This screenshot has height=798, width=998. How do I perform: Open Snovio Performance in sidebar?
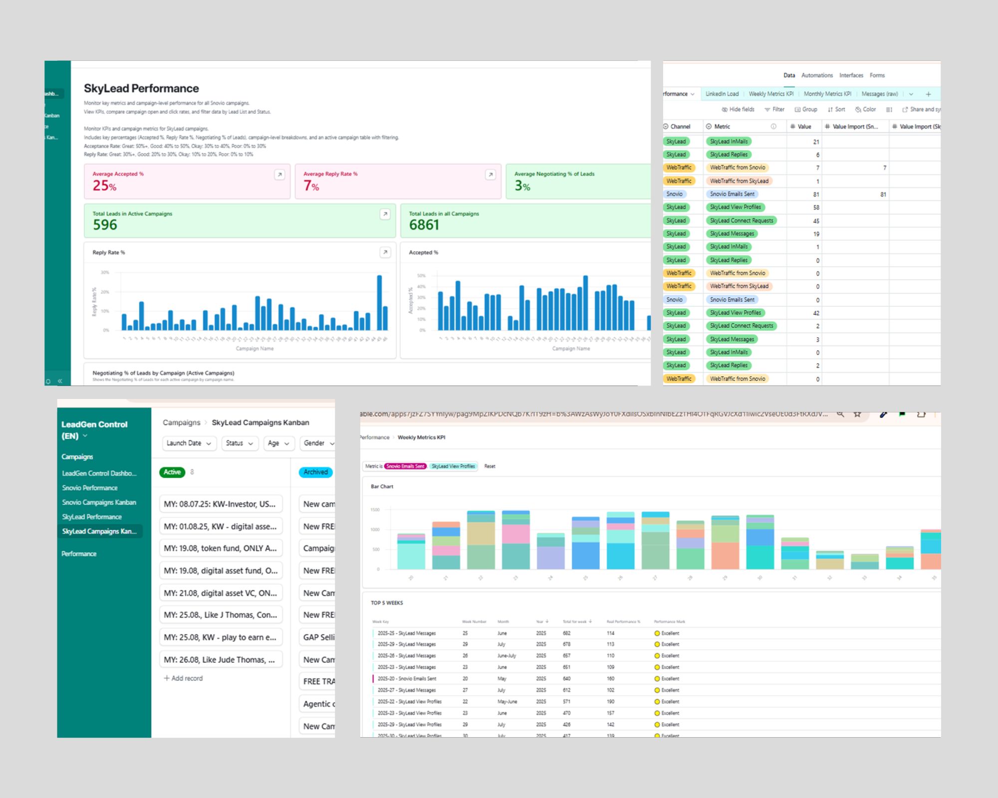pos(90,488)
